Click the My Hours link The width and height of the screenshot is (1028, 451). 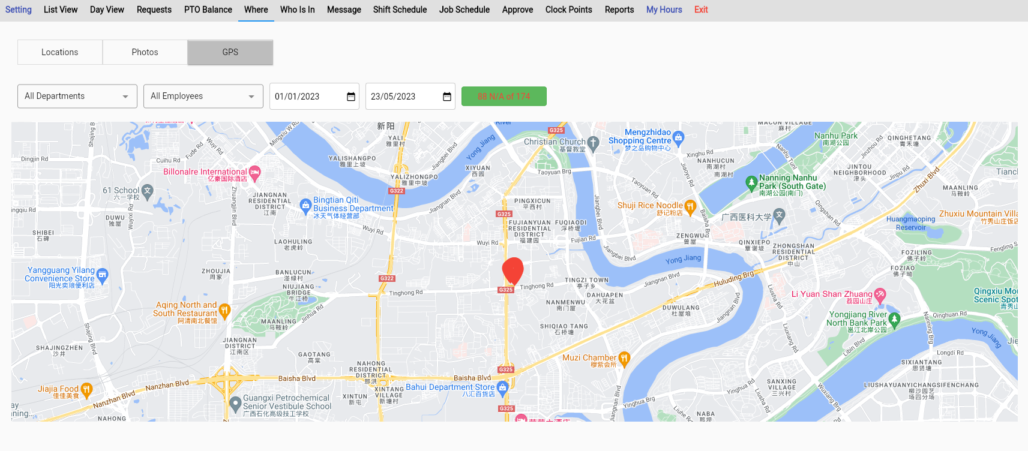(664, 10)
